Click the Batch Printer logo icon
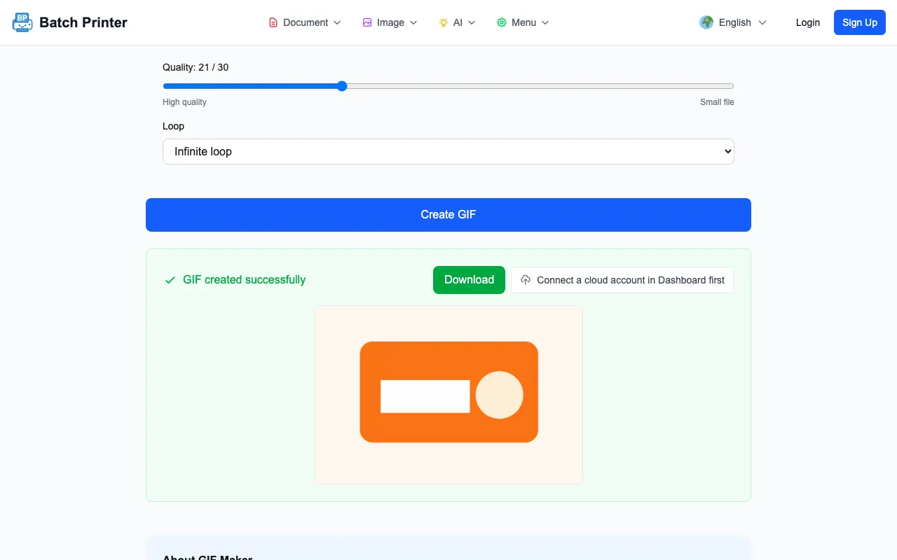The height and width of the screenshot is (560, 897). [22, 22]
